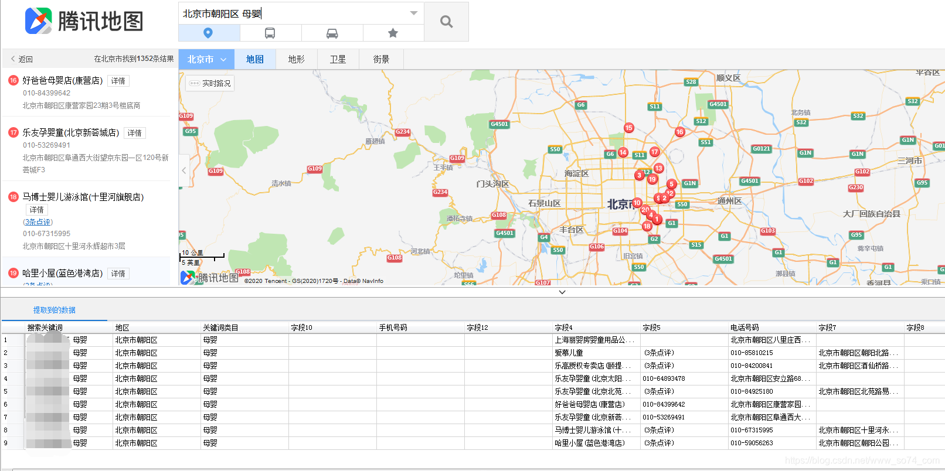Click the G6 highway shield near 顺义区

coord(580,105)
